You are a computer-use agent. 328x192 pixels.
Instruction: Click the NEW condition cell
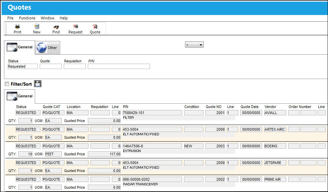click(193, 146)
